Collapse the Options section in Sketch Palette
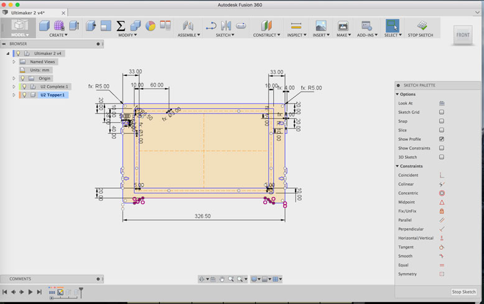484x304 pixels. tap(398, 94)
